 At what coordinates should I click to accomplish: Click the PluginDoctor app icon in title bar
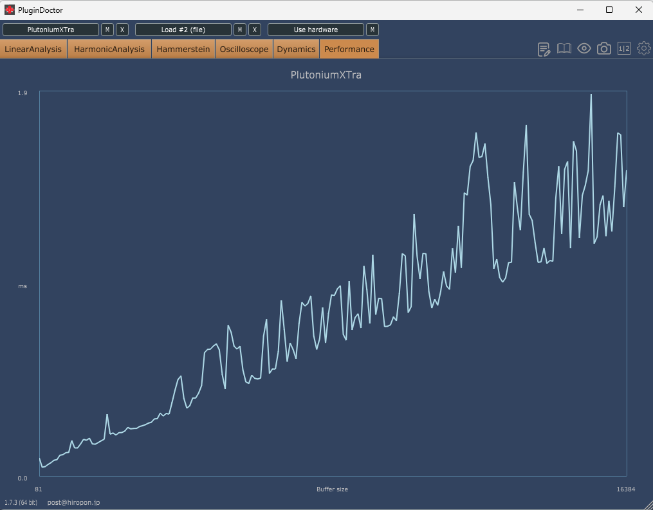[9, 10]
